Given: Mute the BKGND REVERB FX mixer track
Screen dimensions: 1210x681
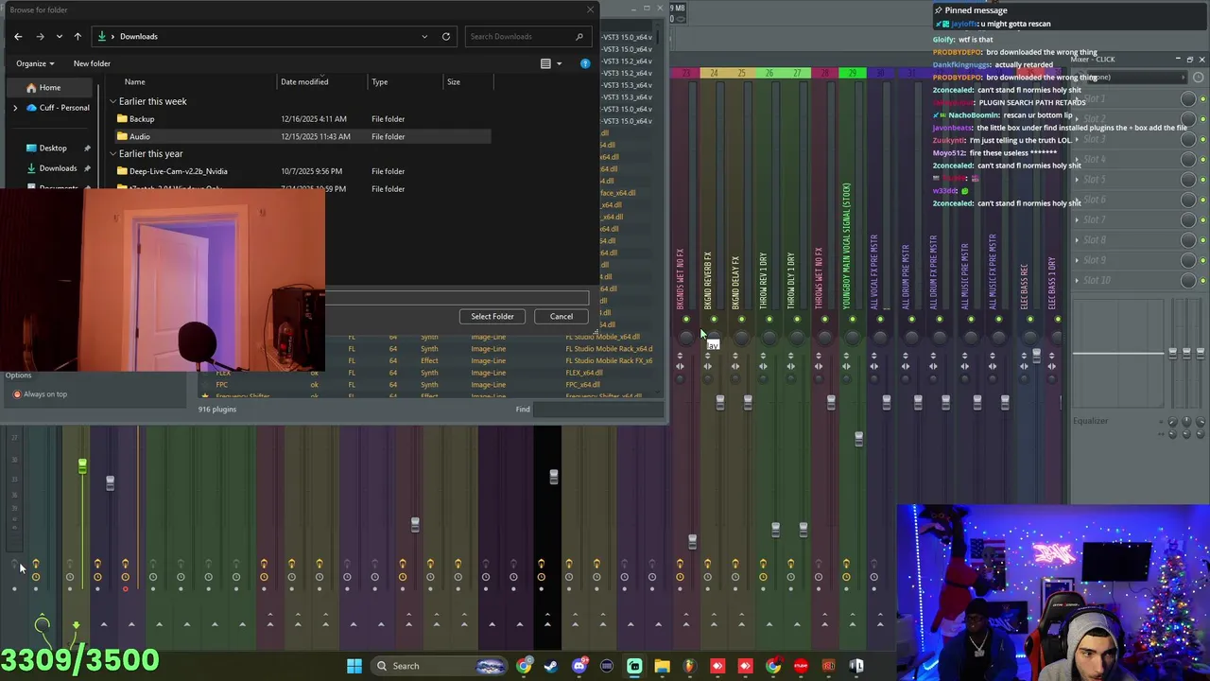Looking at the screenshot, I should pos(714,319).
